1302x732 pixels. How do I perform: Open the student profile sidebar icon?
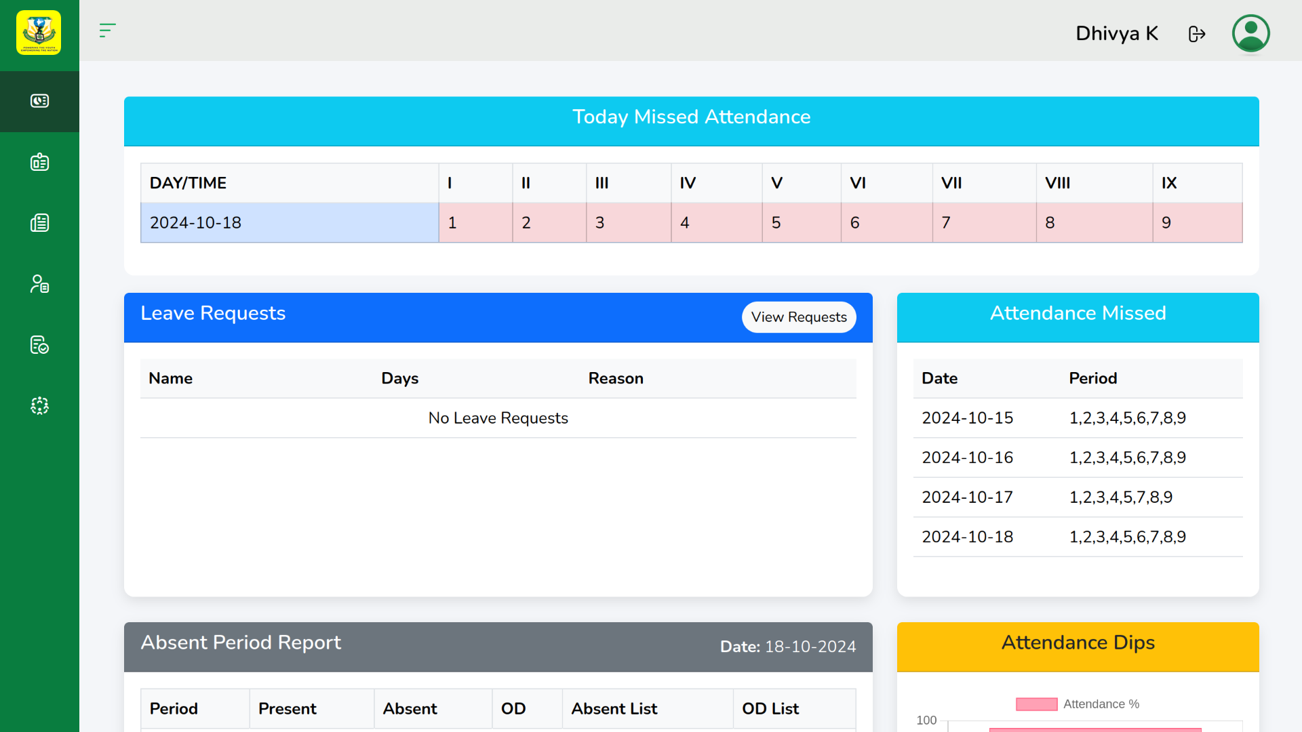pos(39,283)
